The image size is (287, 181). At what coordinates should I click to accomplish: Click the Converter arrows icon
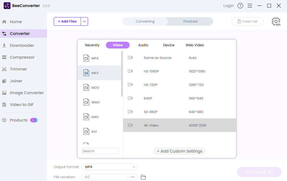[5, 34]
